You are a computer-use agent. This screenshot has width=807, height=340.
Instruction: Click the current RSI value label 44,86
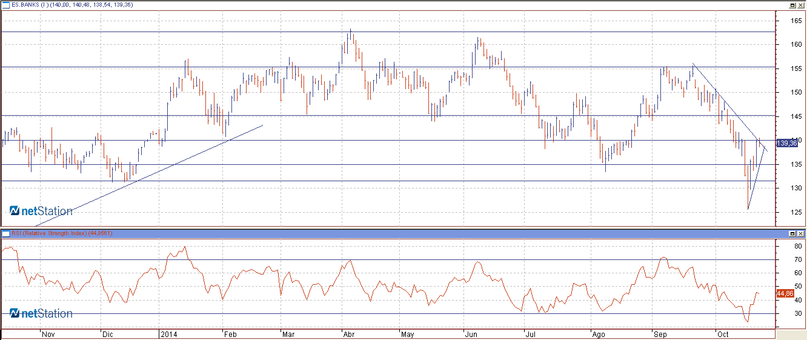785,293
